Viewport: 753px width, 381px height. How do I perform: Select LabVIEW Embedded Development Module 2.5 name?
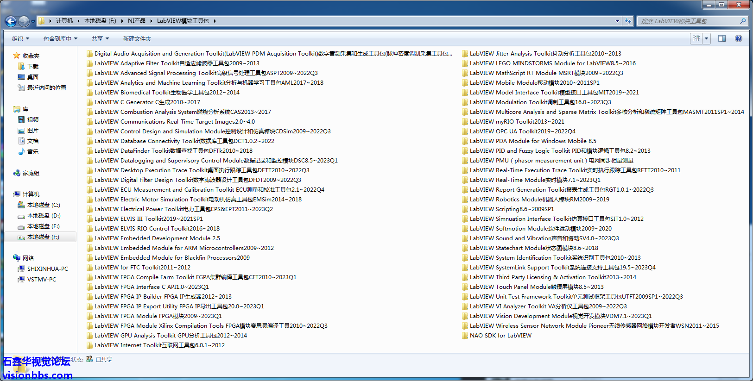[157, 238]
